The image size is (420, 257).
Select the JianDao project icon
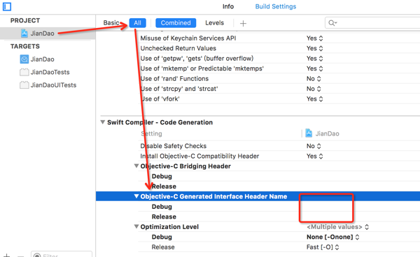24,33
